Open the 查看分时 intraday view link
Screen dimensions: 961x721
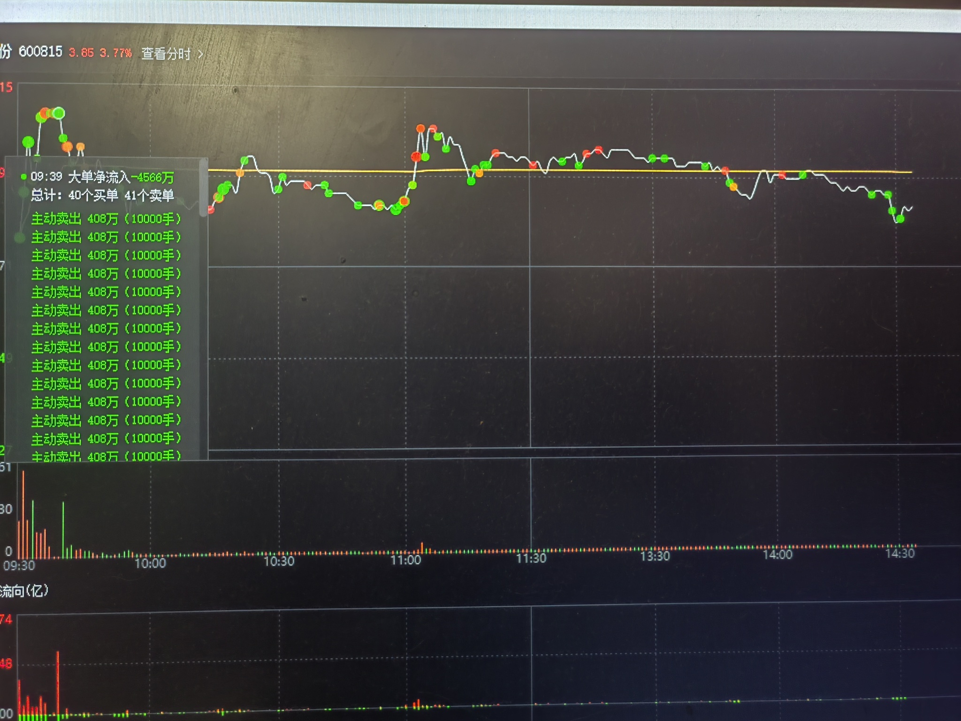pyautogui.click(x=166, y=54)
